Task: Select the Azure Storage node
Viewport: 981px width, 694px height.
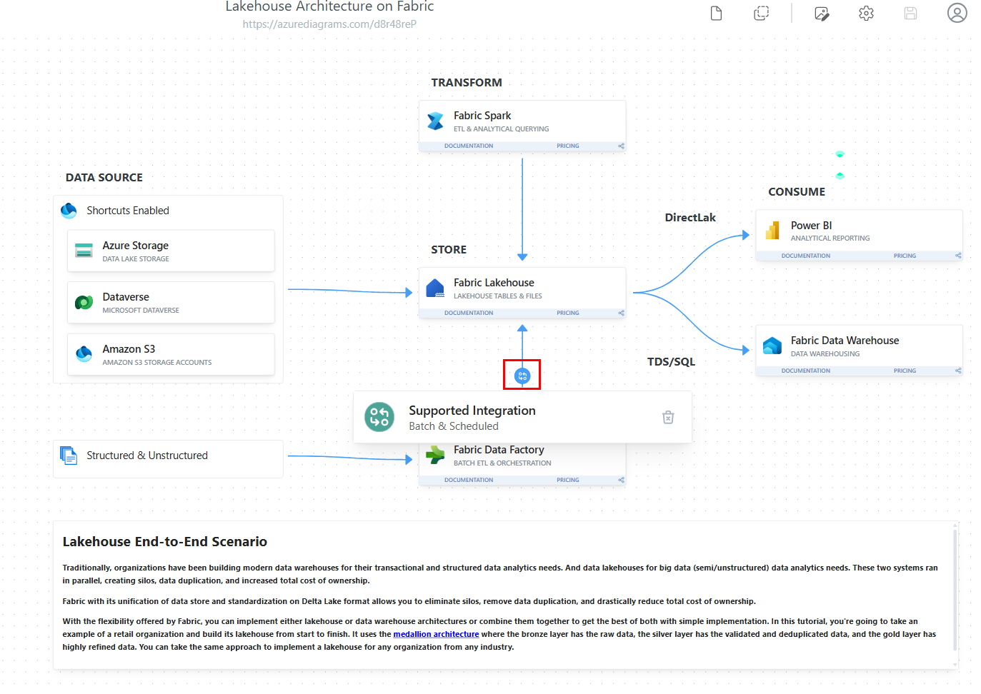Action: pos(171,251)
